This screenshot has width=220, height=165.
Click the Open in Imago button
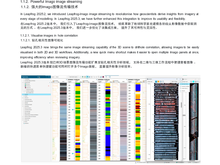pyautogui.click(x=174, y=82)
